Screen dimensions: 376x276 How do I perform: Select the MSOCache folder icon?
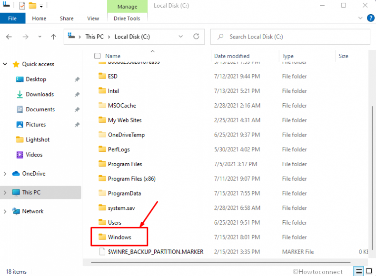point(102,105)
